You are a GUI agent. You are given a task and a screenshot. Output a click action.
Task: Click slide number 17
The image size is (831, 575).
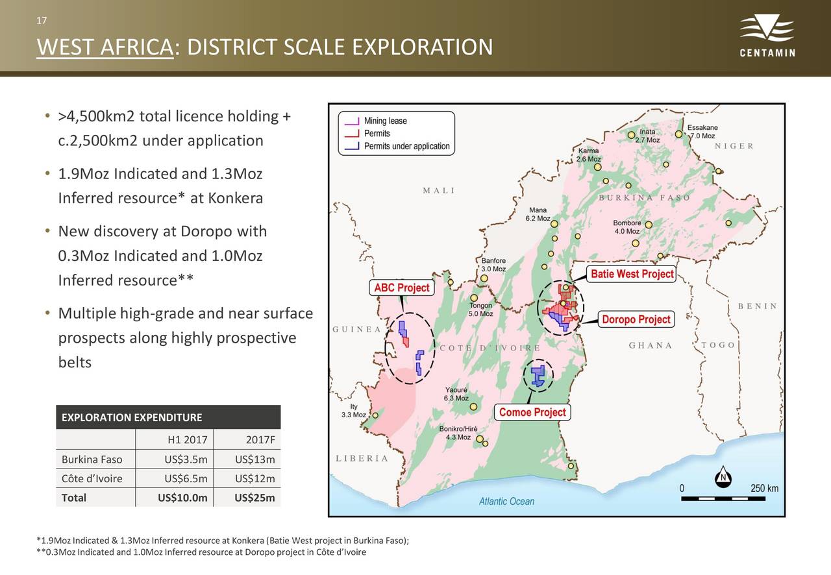(x=42, y=21)
